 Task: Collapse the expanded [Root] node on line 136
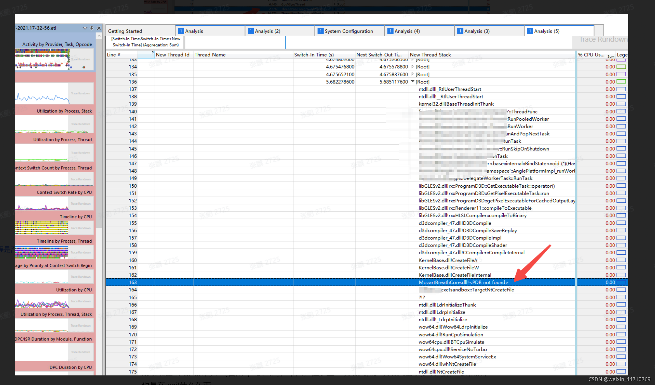coord(412,81)
